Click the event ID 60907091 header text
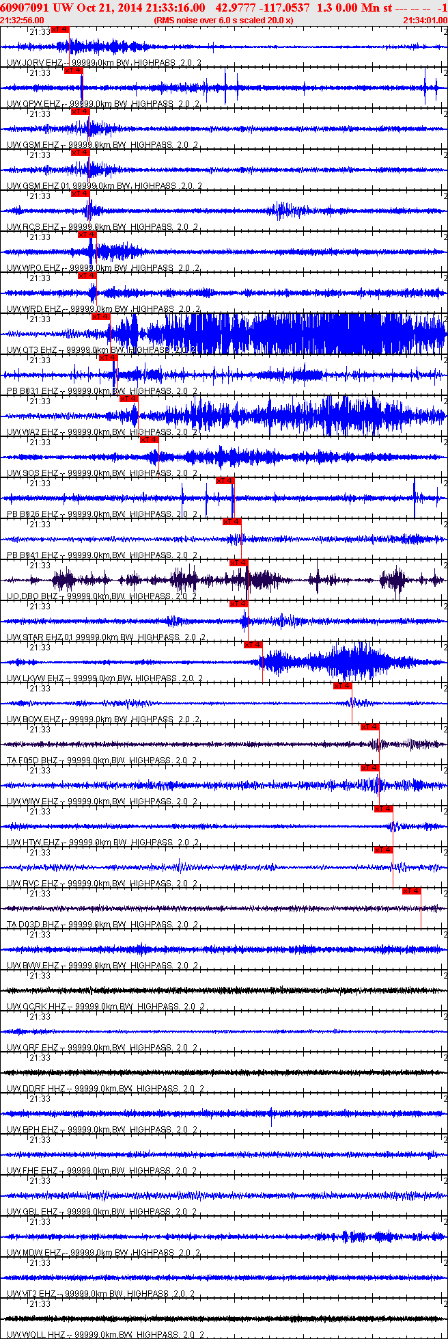 pos(25,8)
